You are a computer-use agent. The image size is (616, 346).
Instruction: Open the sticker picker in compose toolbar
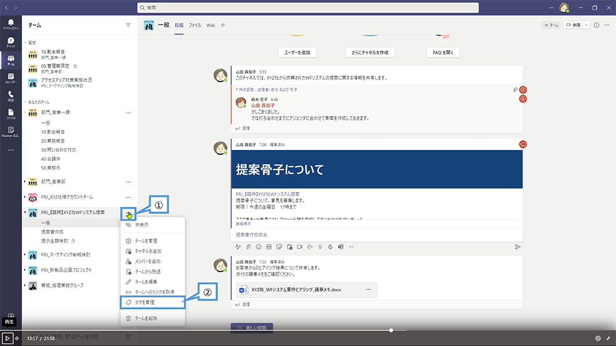pyautogui.click(x=279, y=247)
